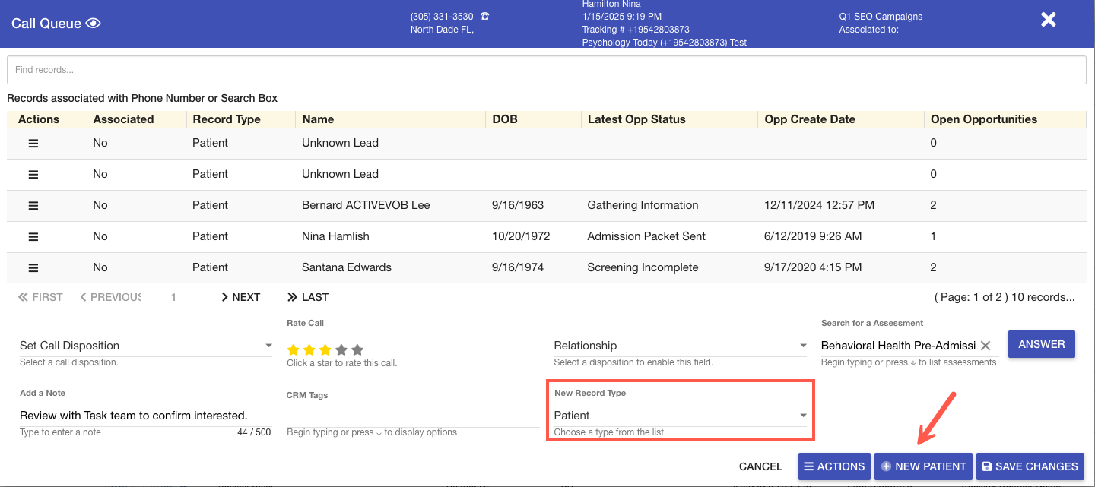Set call rating to one star

tap(293, 350)
